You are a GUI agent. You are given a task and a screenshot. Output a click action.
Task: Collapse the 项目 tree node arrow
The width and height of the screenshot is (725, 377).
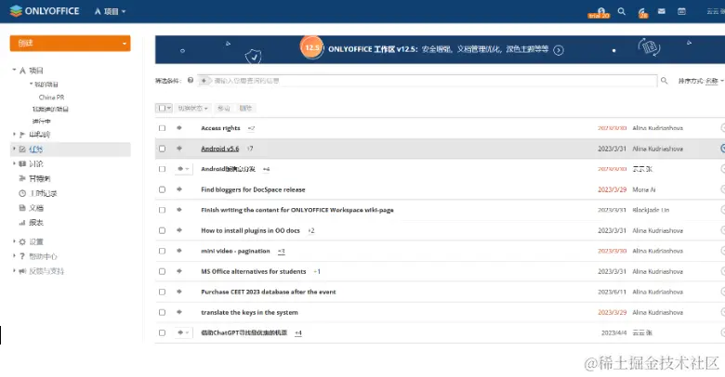pyautogui.click(x=14, y=71)
